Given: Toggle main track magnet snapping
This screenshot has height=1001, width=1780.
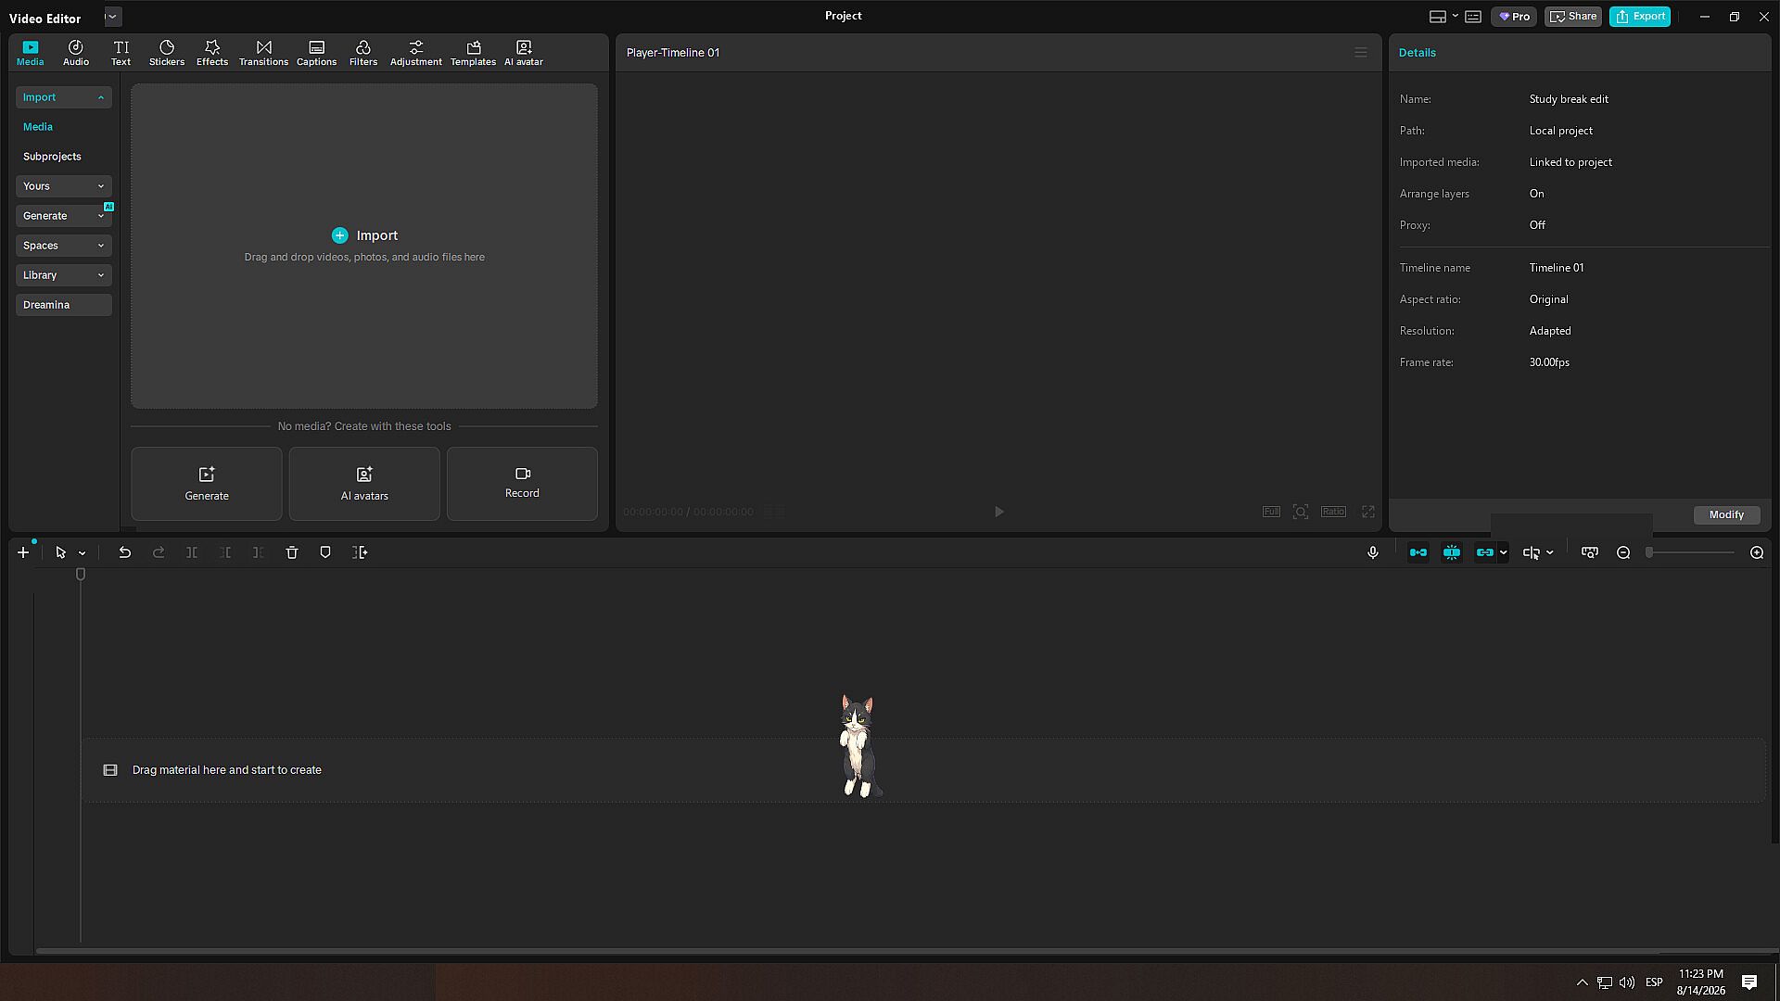Looking at the screenshot, I should pos(1418,552).
